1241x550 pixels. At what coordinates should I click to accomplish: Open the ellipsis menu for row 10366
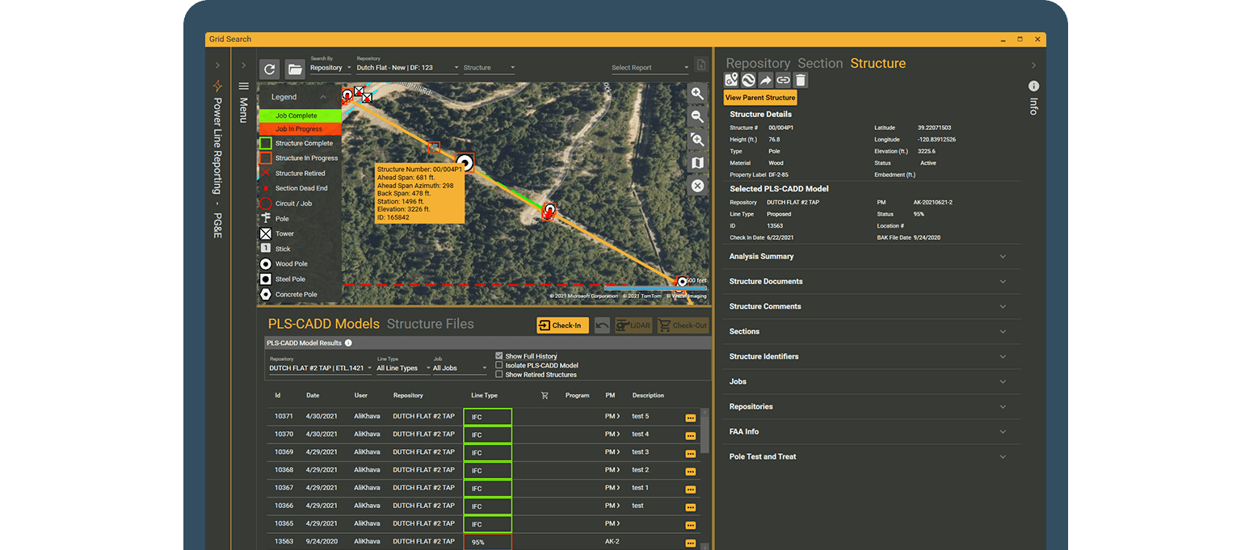pyautogui.click(x=690, y=507)
